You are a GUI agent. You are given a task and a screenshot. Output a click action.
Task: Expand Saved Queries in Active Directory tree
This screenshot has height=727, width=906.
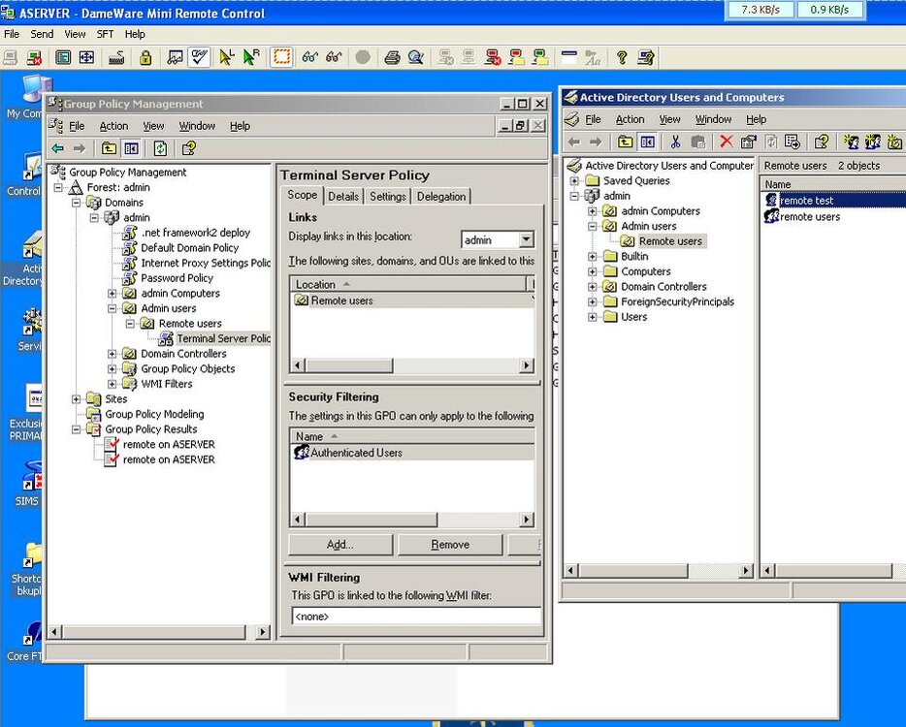click(574, 180)
